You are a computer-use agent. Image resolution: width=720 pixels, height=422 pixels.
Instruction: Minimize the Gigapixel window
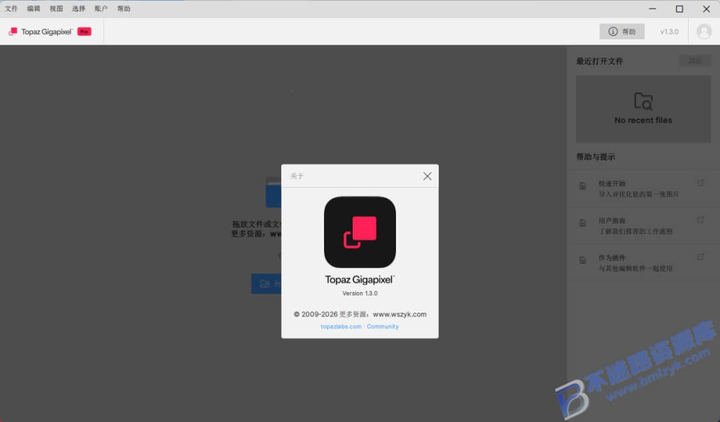653,9
